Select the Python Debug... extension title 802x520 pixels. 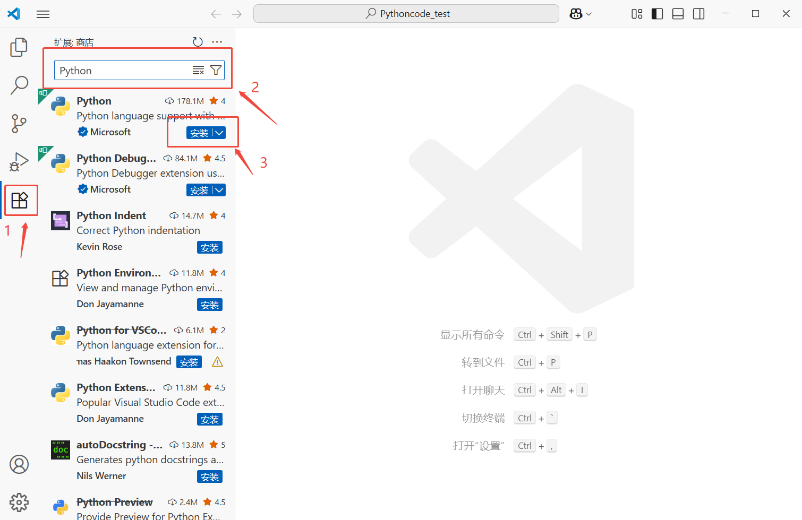tap(116, 158)
